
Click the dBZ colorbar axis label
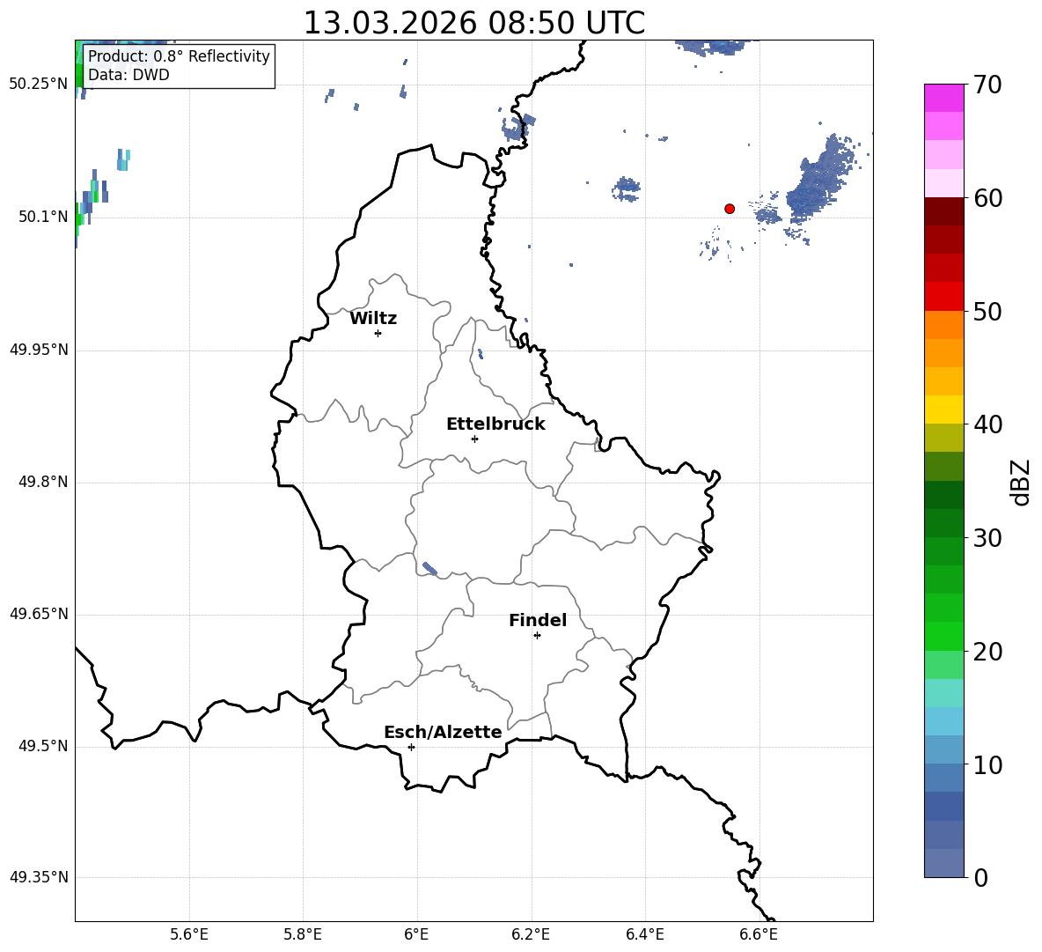(x=1021, y=482)
